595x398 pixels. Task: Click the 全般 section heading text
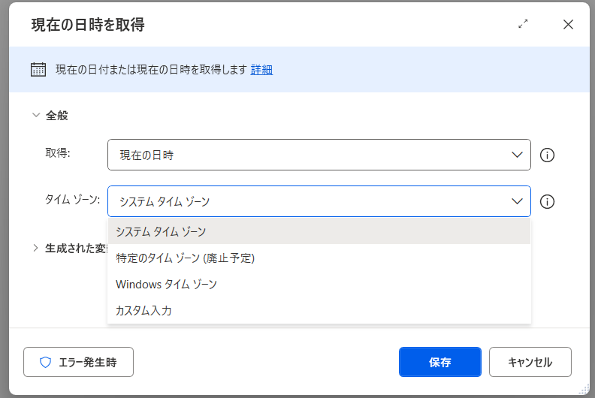tap(57, 116)
